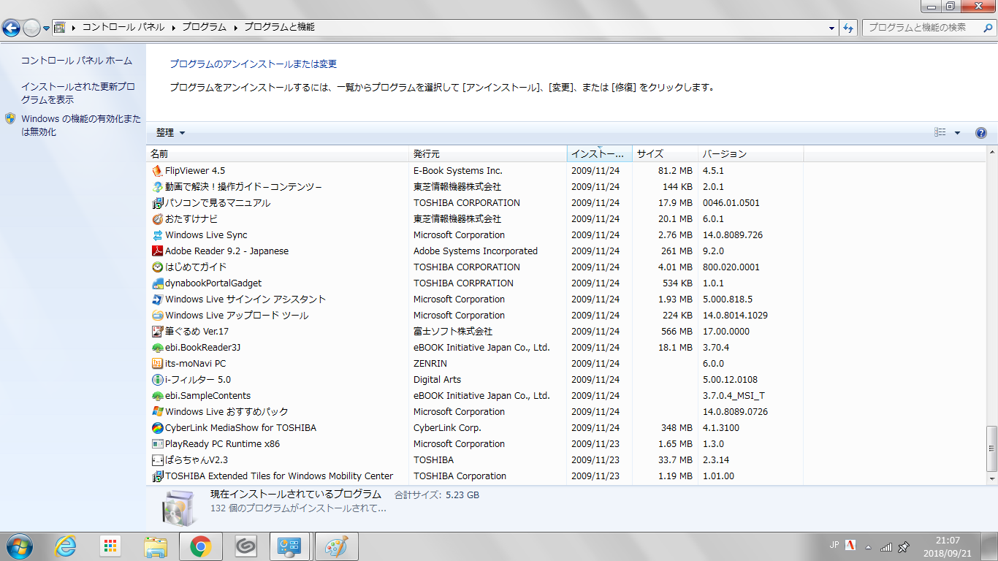Click the program list scrollbar up arrow
This screenshot has width=998, height=561.
coord(991,152)
